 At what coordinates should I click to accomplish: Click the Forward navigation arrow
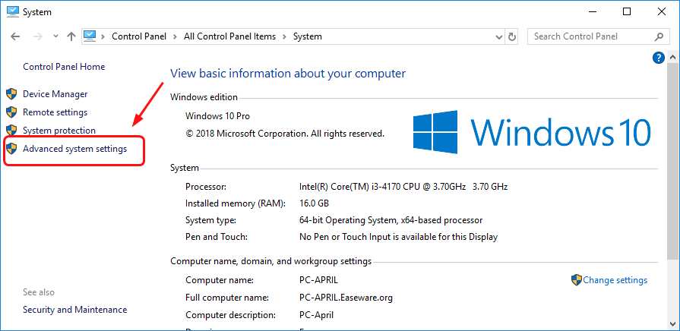click(x=38, y=37)
